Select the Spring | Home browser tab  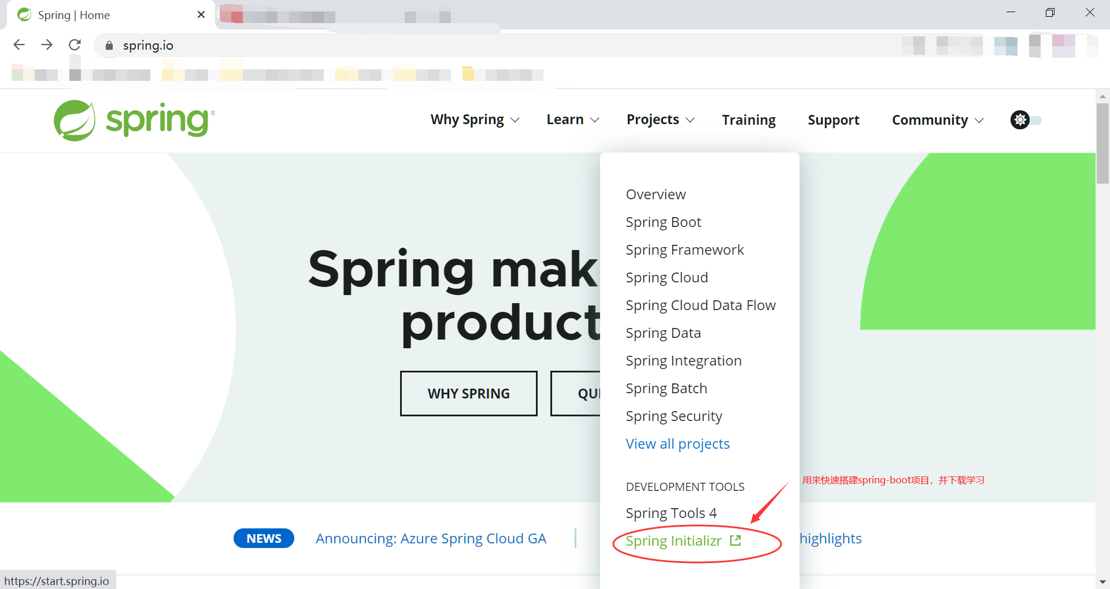(110, 15)
